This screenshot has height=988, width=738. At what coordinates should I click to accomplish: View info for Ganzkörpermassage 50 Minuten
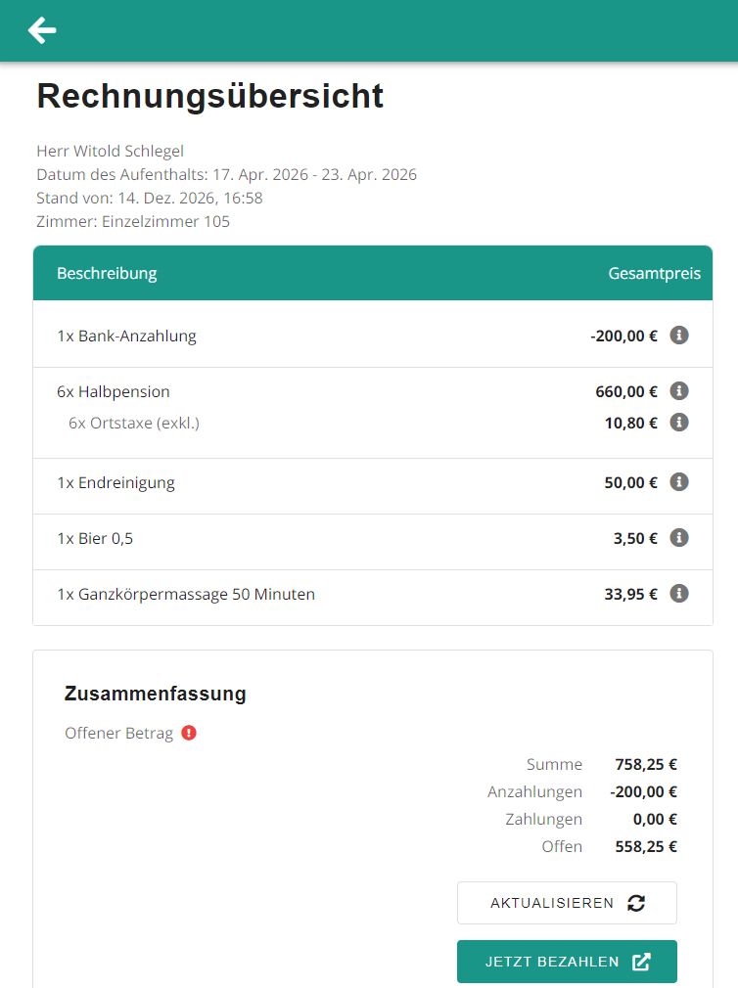[679, 593]
